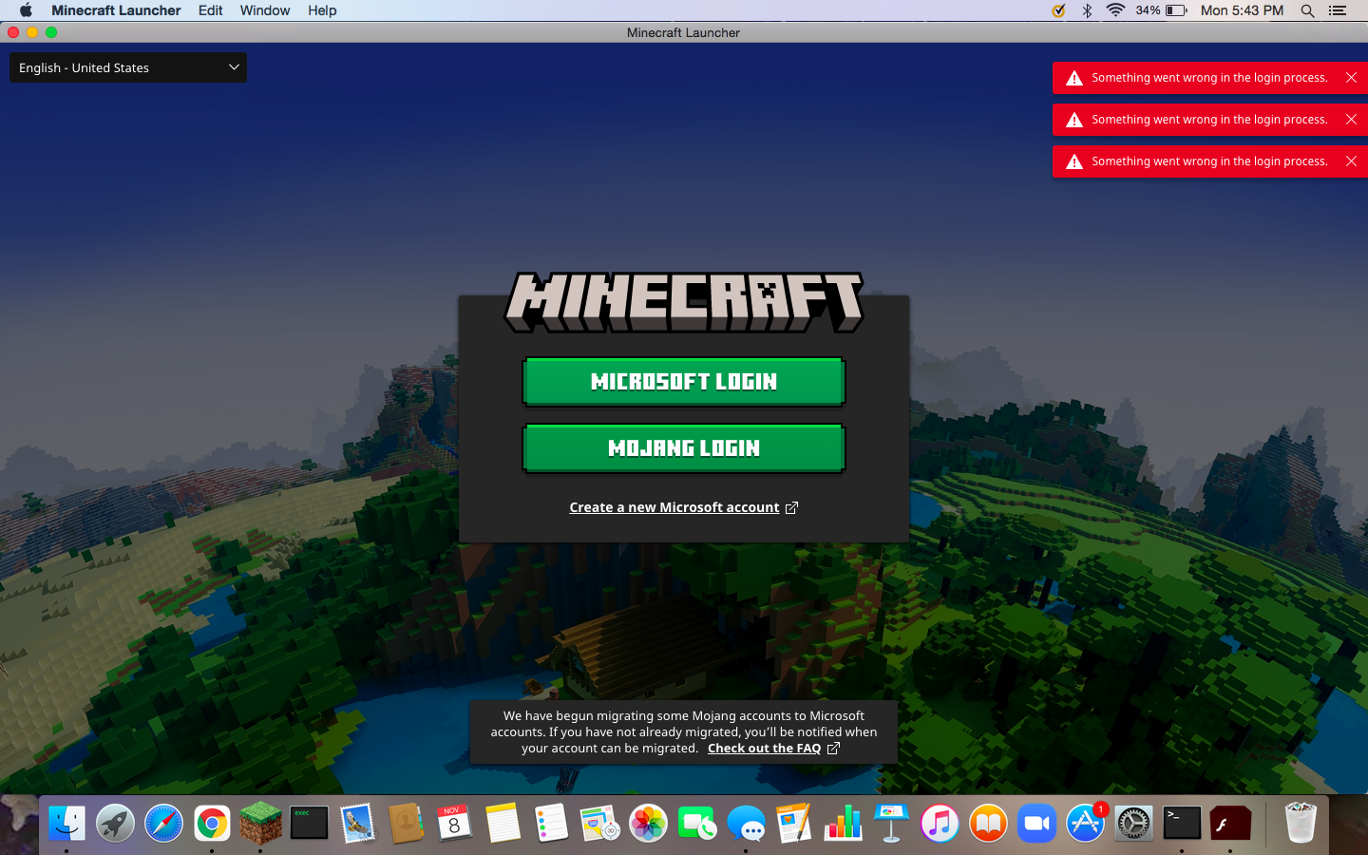Viewport: 1368px width, 855px height.
Task: Open the Apple menu
Action: click(x=26, y=10)
